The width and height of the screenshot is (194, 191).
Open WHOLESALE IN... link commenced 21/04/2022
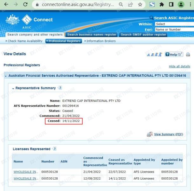click(x=26, y=172)
